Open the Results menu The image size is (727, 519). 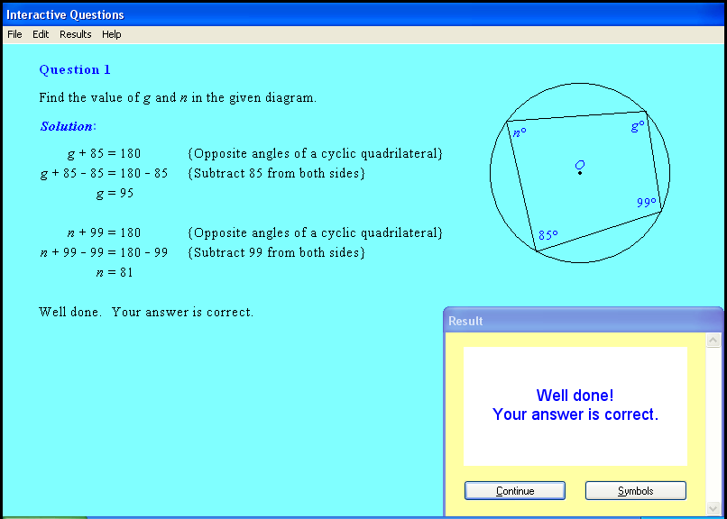(x=75, y=34)
